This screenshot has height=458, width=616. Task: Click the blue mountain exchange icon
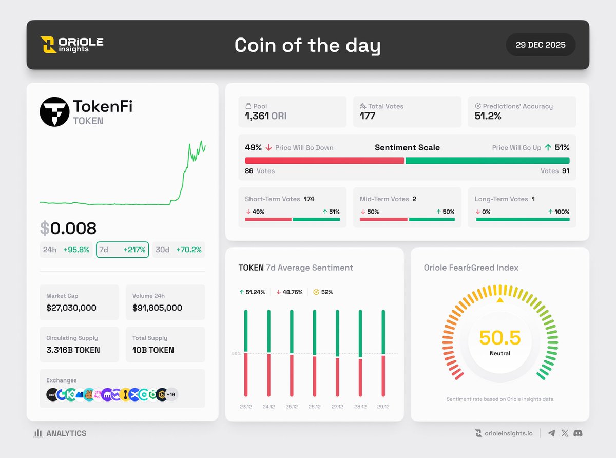(80, 394)
